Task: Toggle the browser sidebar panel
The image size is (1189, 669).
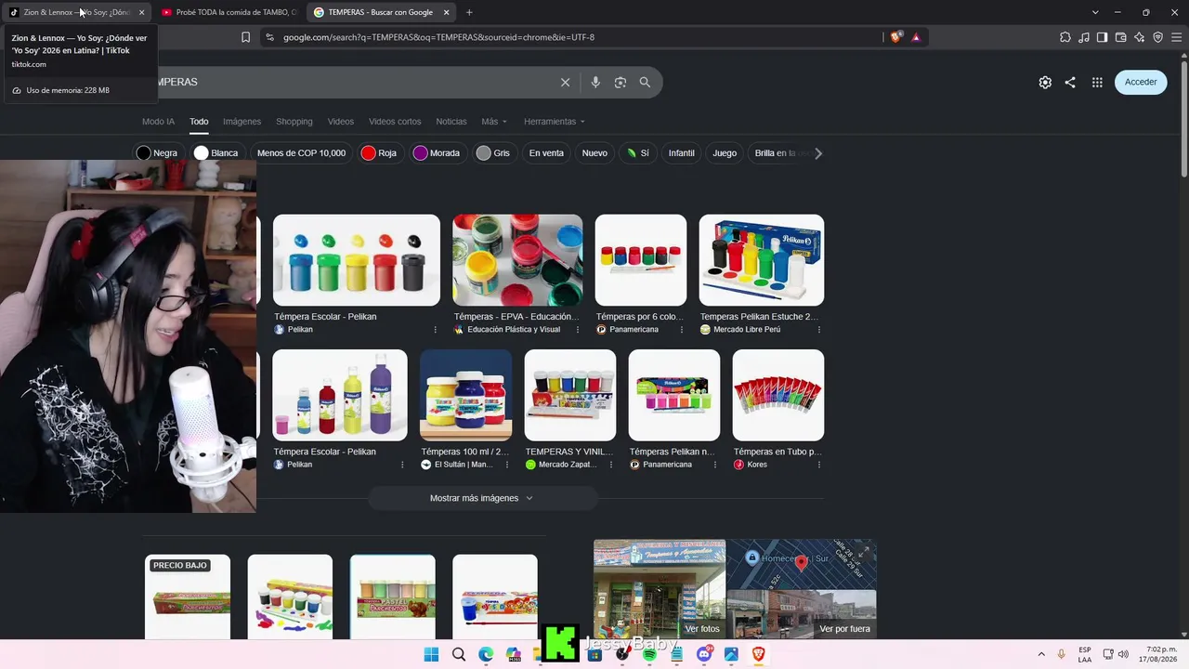Action: (1103, 37)
